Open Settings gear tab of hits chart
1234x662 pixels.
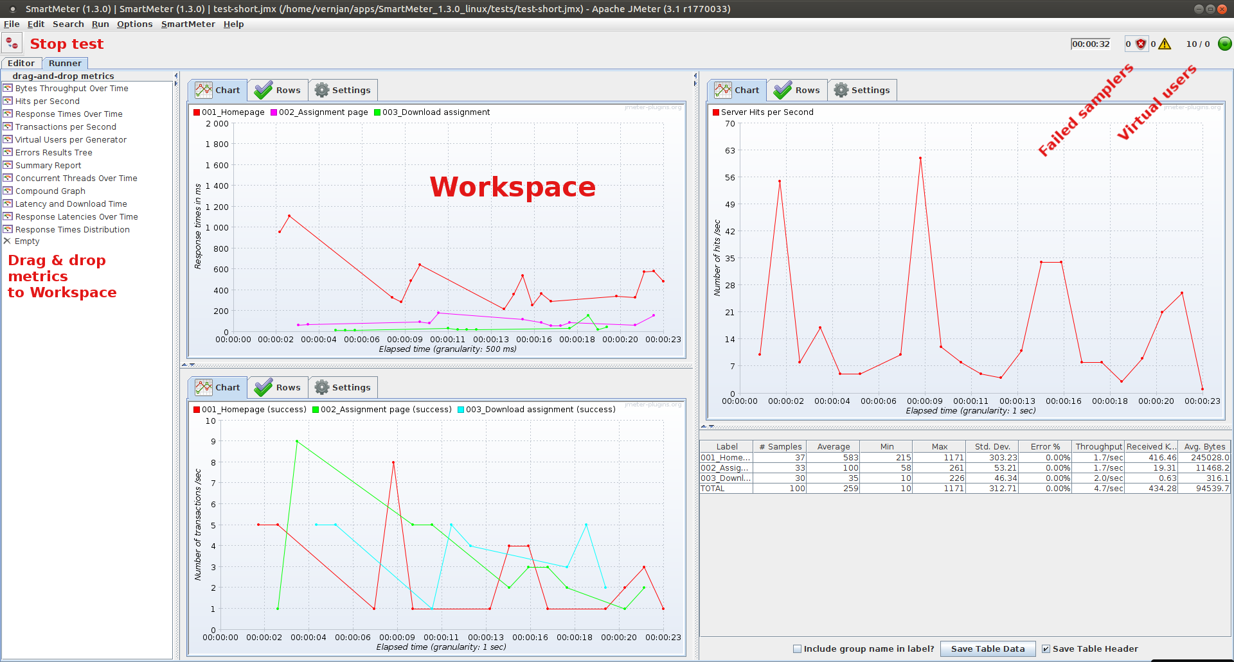click(862, 90)
